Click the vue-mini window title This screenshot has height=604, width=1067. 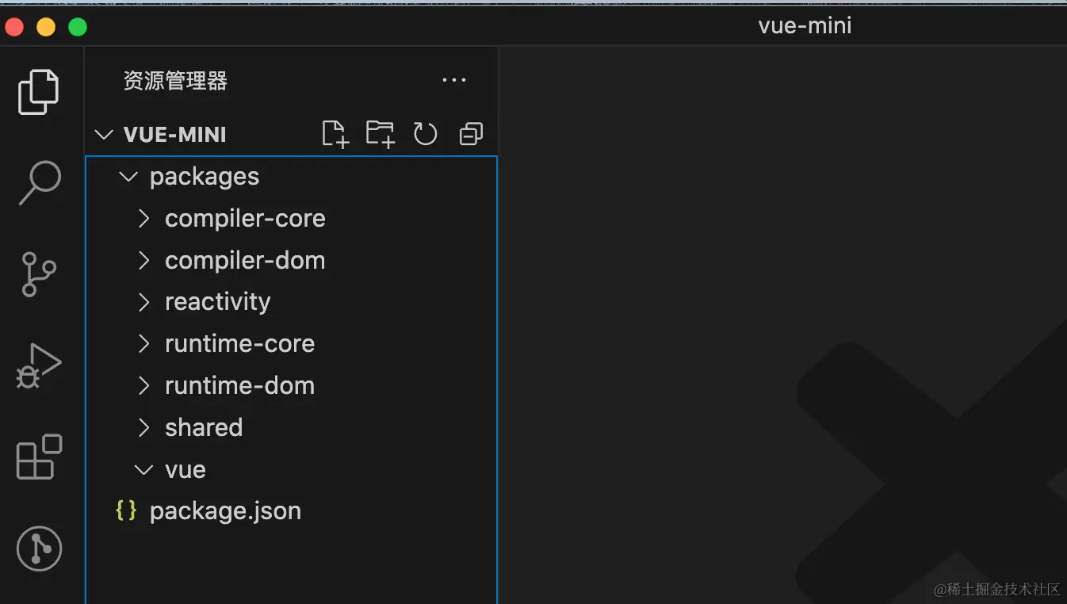(805, 26)
